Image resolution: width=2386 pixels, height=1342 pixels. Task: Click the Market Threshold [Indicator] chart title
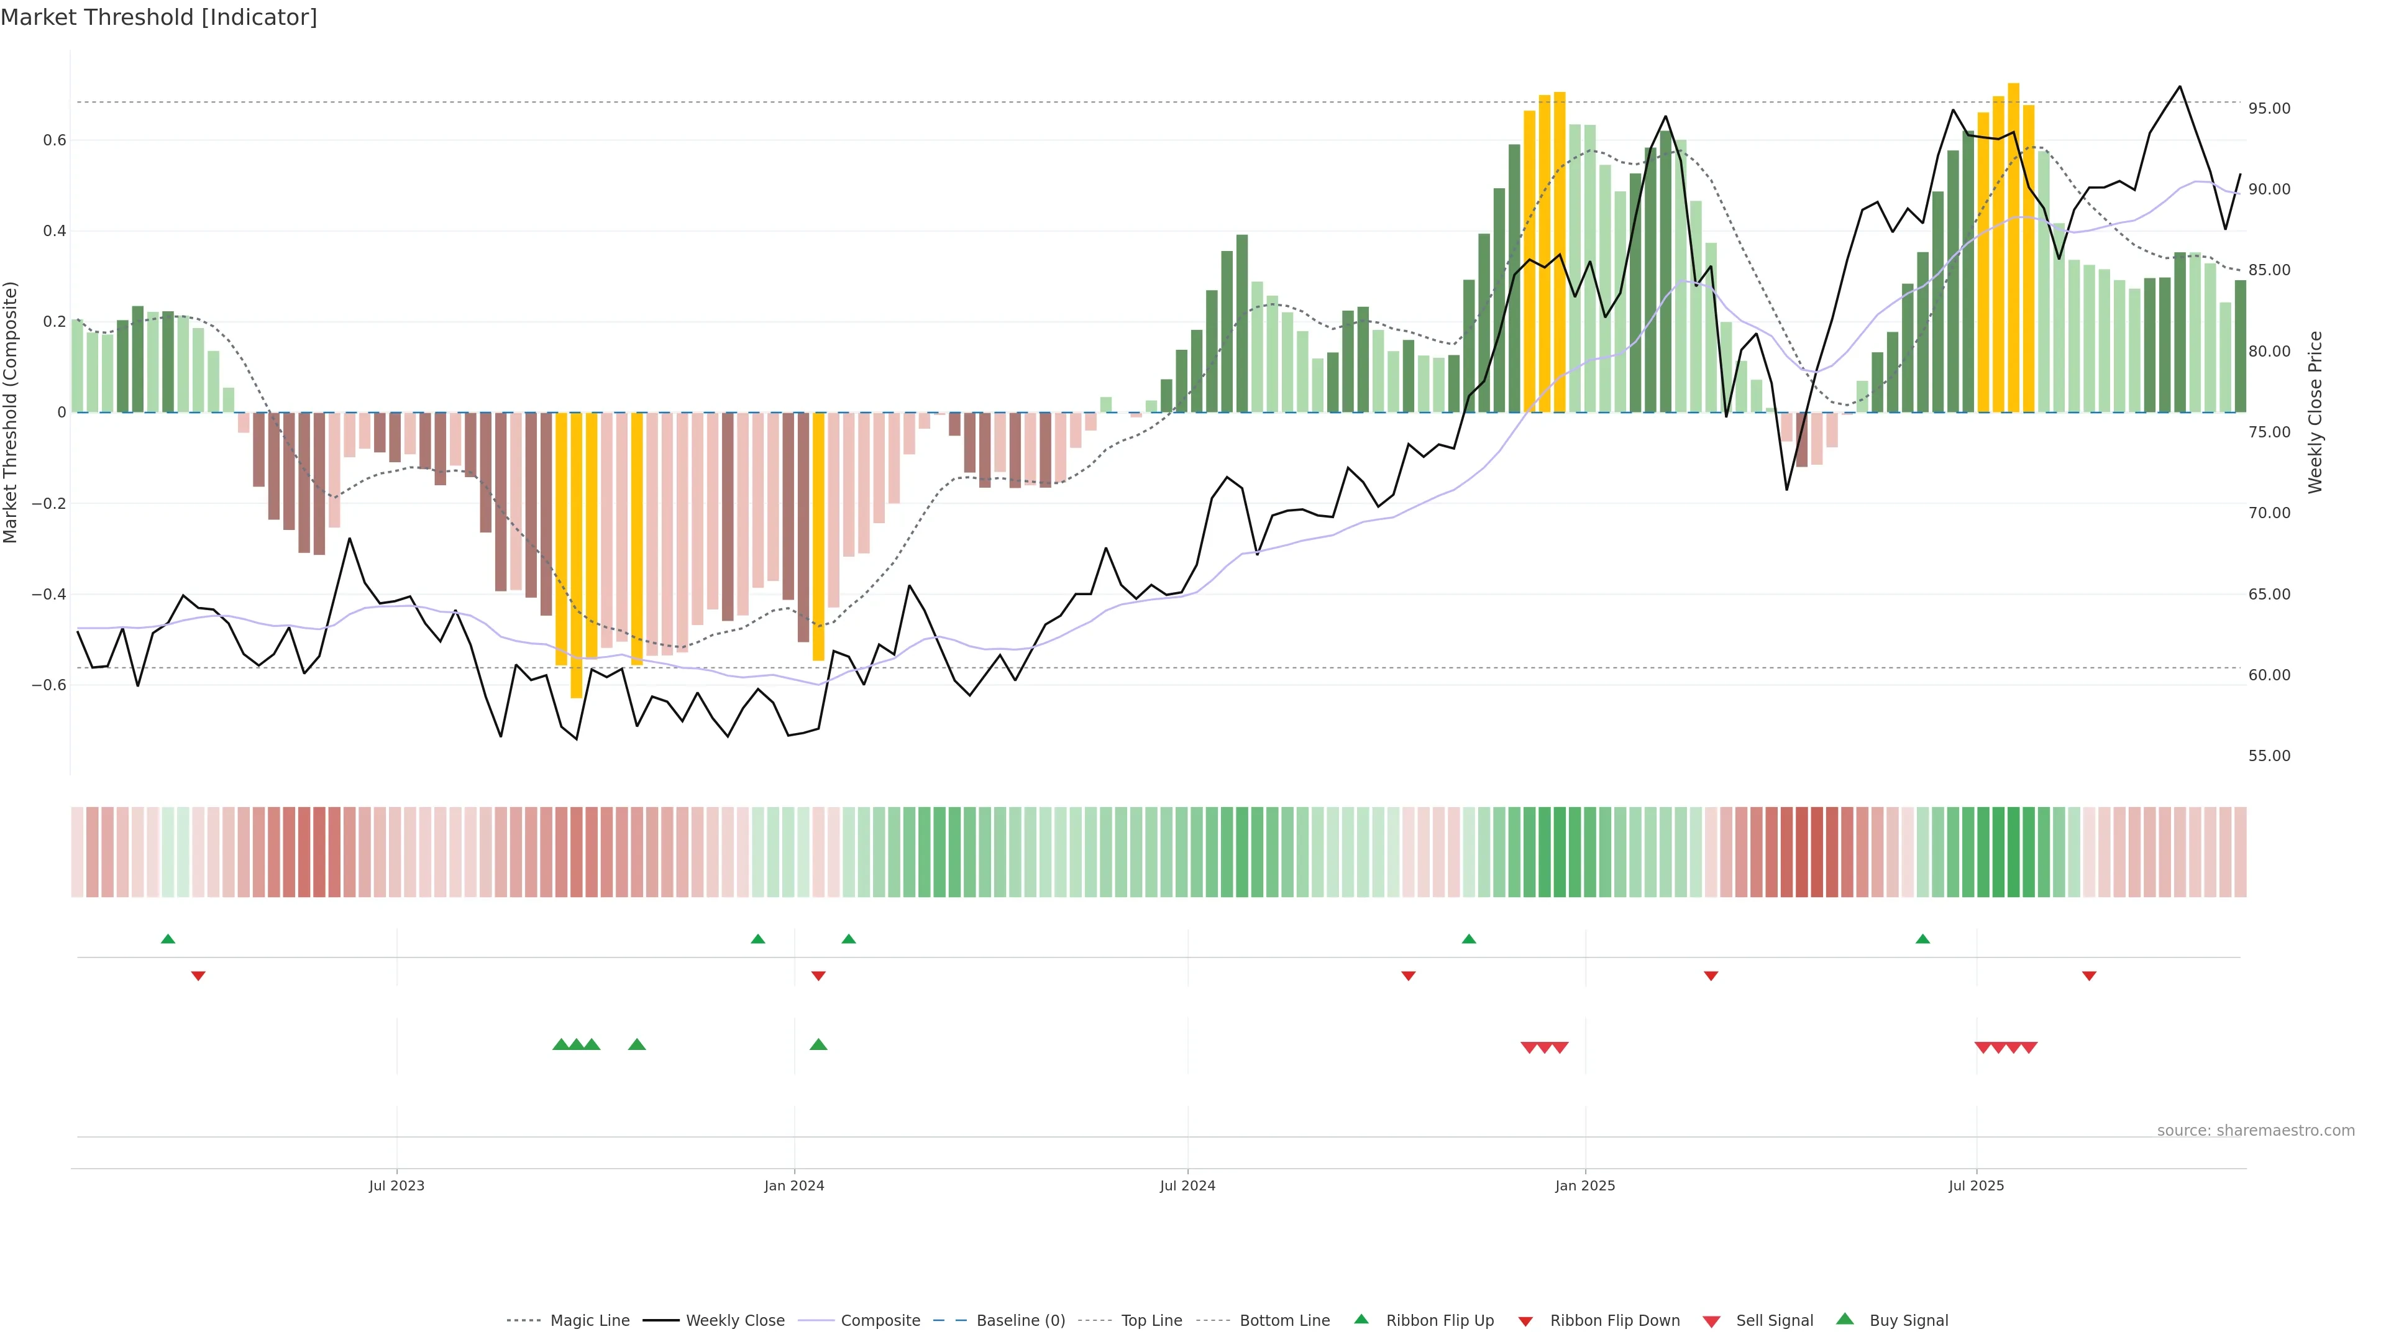[158, 17]
